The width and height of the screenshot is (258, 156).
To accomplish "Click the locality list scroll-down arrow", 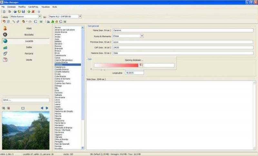I will click(83, 148).
